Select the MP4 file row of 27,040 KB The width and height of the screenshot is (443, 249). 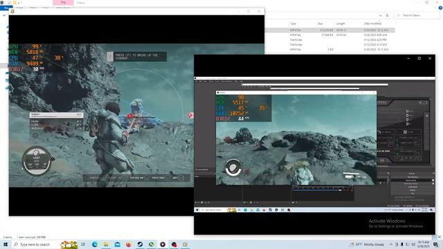329,35
